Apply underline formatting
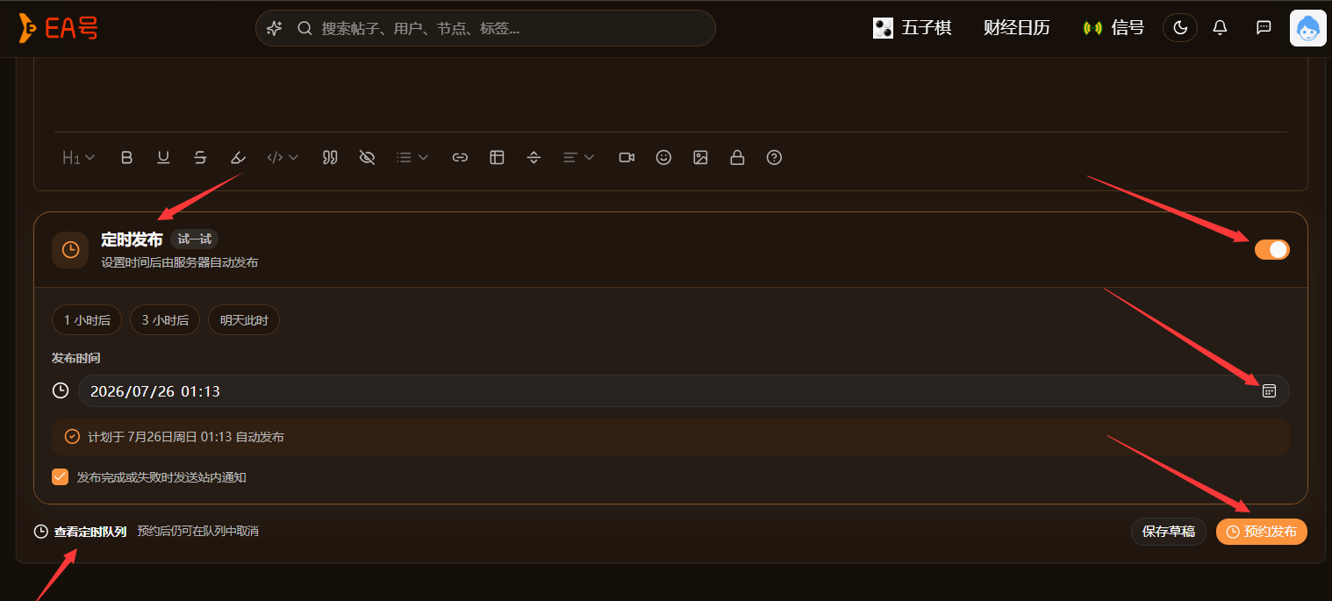This screenshot has width=1332, height=601. 164,158
